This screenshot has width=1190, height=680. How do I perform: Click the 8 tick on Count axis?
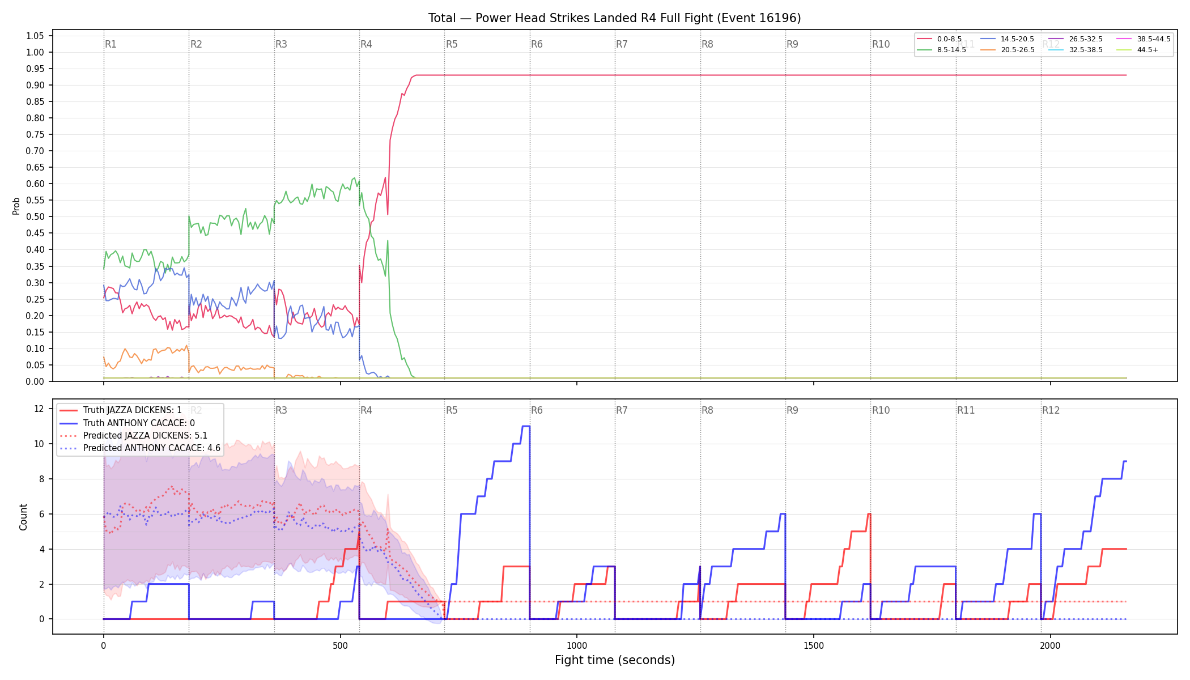(x=42, y=479)
